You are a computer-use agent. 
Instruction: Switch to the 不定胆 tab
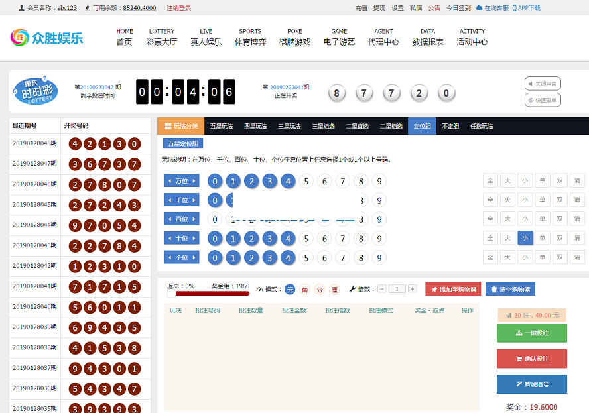450,126
